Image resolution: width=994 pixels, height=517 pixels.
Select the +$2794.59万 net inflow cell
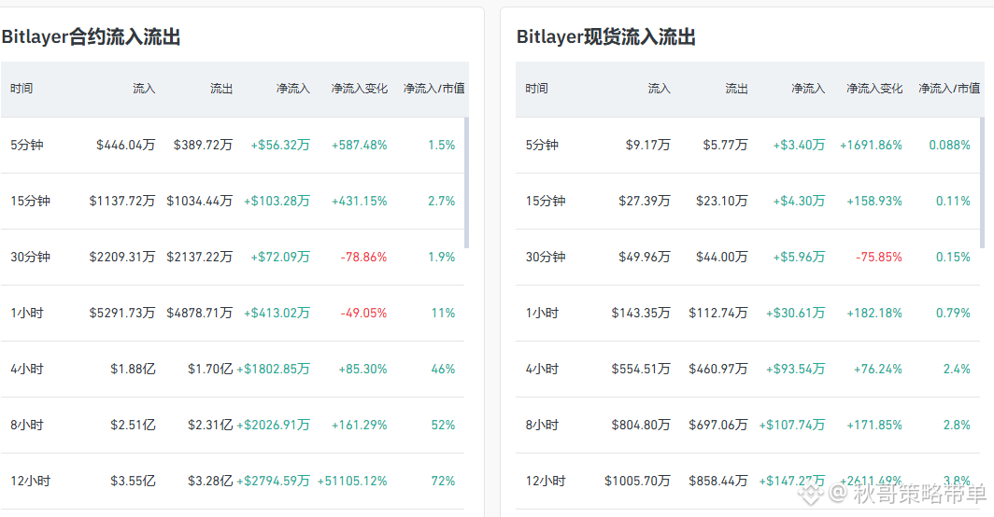(x=273, y=481)
